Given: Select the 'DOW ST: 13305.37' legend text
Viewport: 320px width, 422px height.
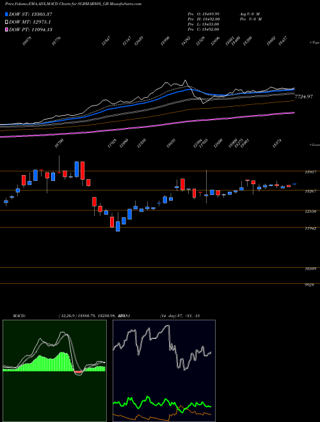Looking at the screenshot, I should [x=31, y=14].
